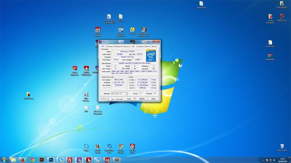This screenshot has height=163, width=291.
Task: Open Skype from the taskbar
Action: click(x=60, y=160)
